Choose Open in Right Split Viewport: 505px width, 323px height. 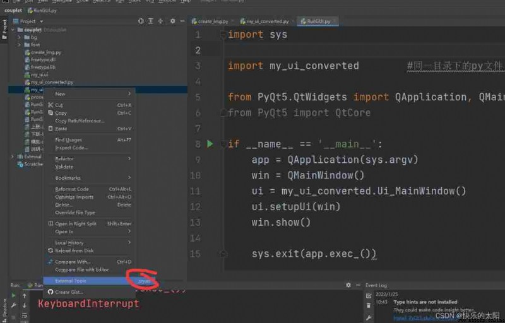[89, 223]
